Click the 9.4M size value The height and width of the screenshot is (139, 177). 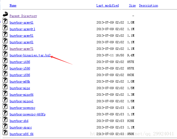(x=131, y=55)
